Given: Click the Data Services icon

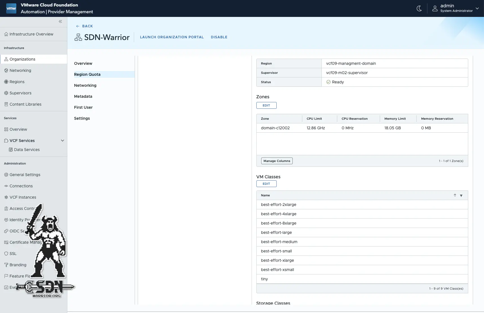Looking at the screenshot, I should [x=11, y=150].
